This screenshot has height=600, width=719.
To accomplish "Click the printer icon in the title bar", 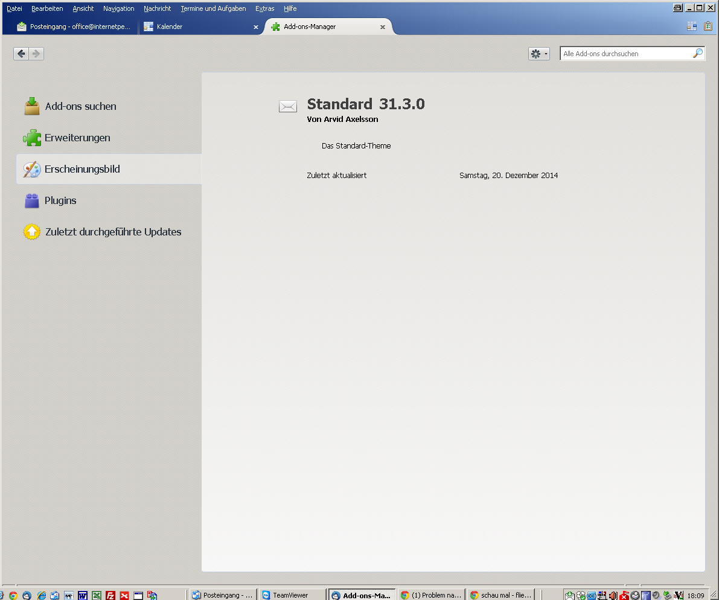I will (677, 8).
